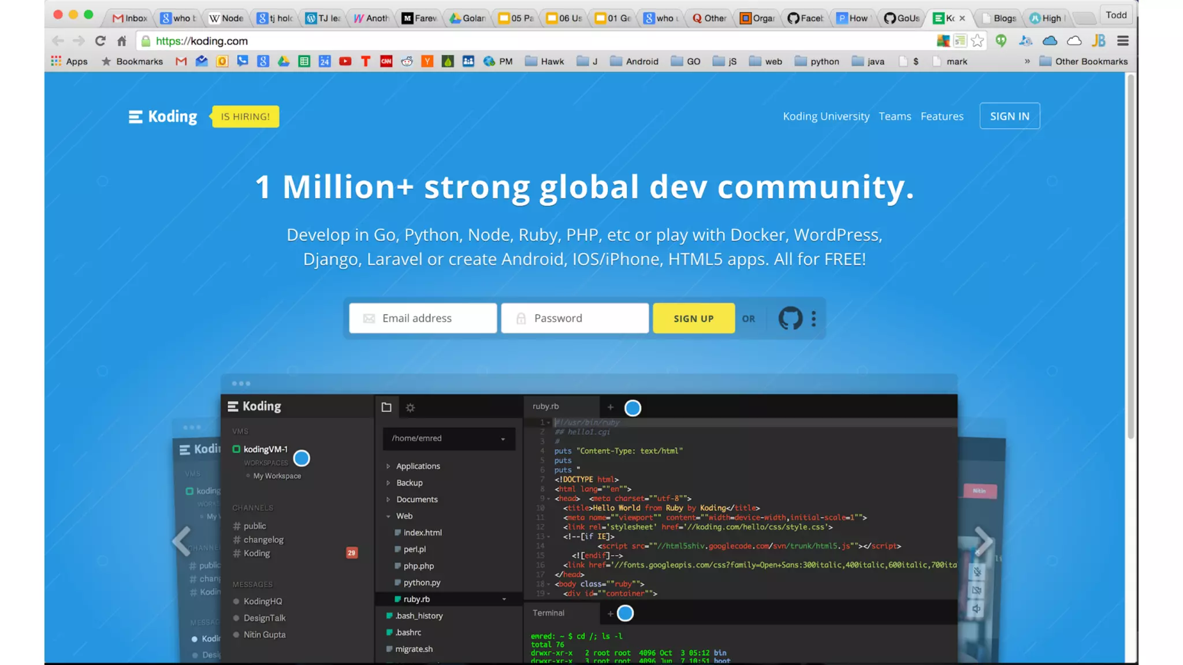Viewport: 1183px width, 665px height.
Task: Reload the page with refresh icon
Action: [x=101, y=41]
